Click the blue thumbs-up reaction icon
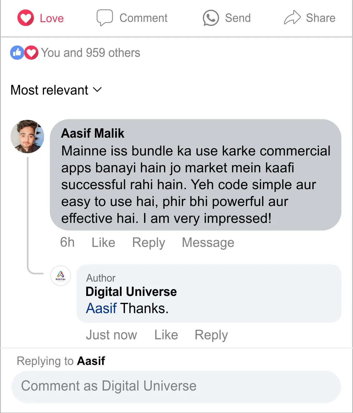Viewport: 353px width, 413px height. pyautogui.click(x=17, y=53)
